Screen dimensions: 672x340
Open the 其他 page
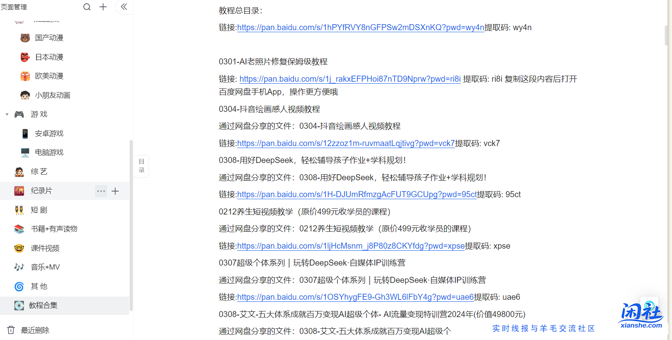tap(39, 286)
